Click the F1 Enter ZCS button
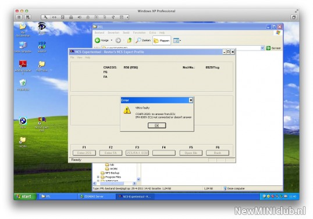The height and width of the screenshot is (219, 313). pos(84,153)
